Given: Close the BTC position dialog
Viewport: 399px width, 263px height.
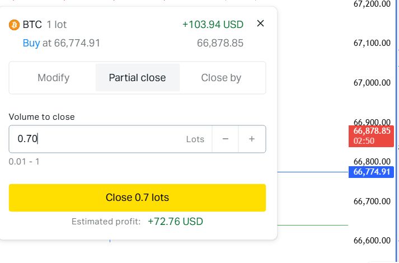Looking at the screenshot, I should click(x=260, y=24).
